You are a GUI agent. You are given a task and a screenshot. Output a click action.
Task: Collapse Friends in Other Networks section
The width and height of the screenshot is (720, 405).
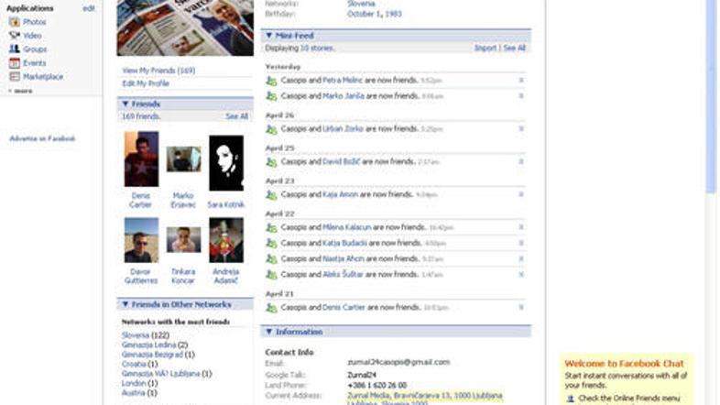(125, 304)
